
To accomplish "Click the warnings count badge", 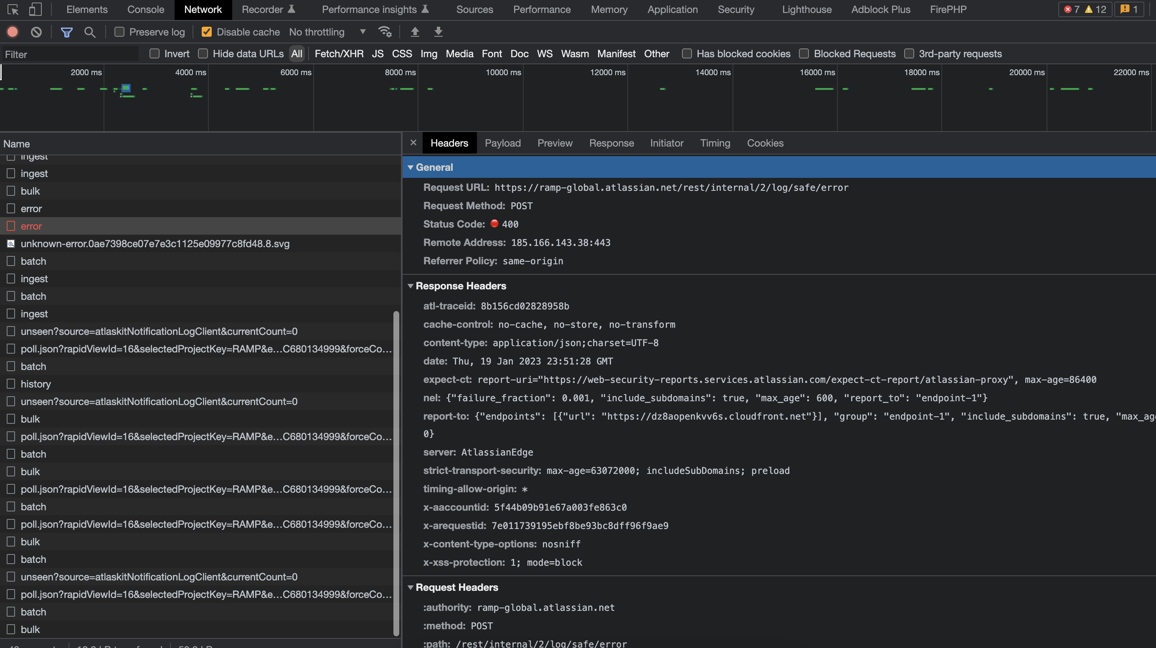I will [1095, 10].
